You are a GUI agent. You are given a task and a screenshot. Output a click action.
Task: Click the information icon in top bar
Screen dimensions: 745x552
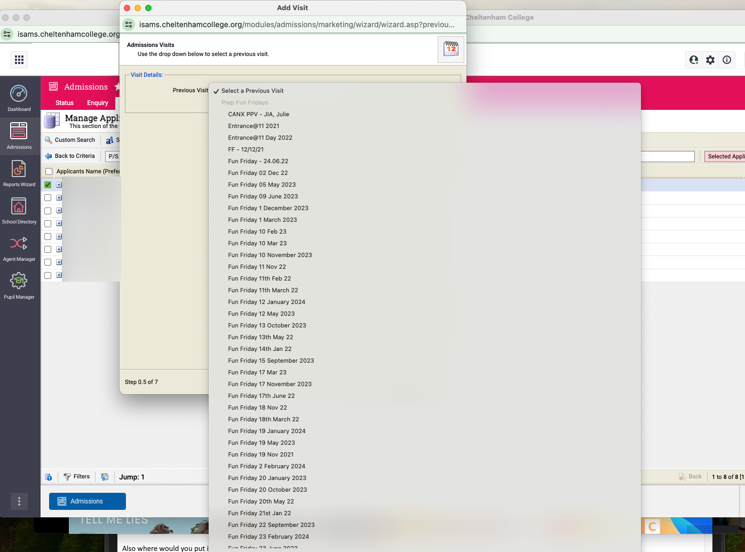(x=727, y=60)
